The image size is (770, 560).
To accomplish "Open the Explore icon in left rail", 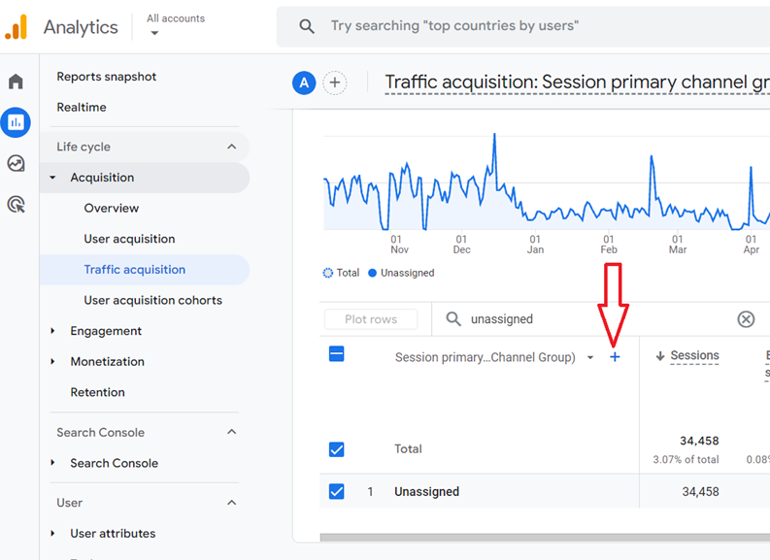I will 16,163.
